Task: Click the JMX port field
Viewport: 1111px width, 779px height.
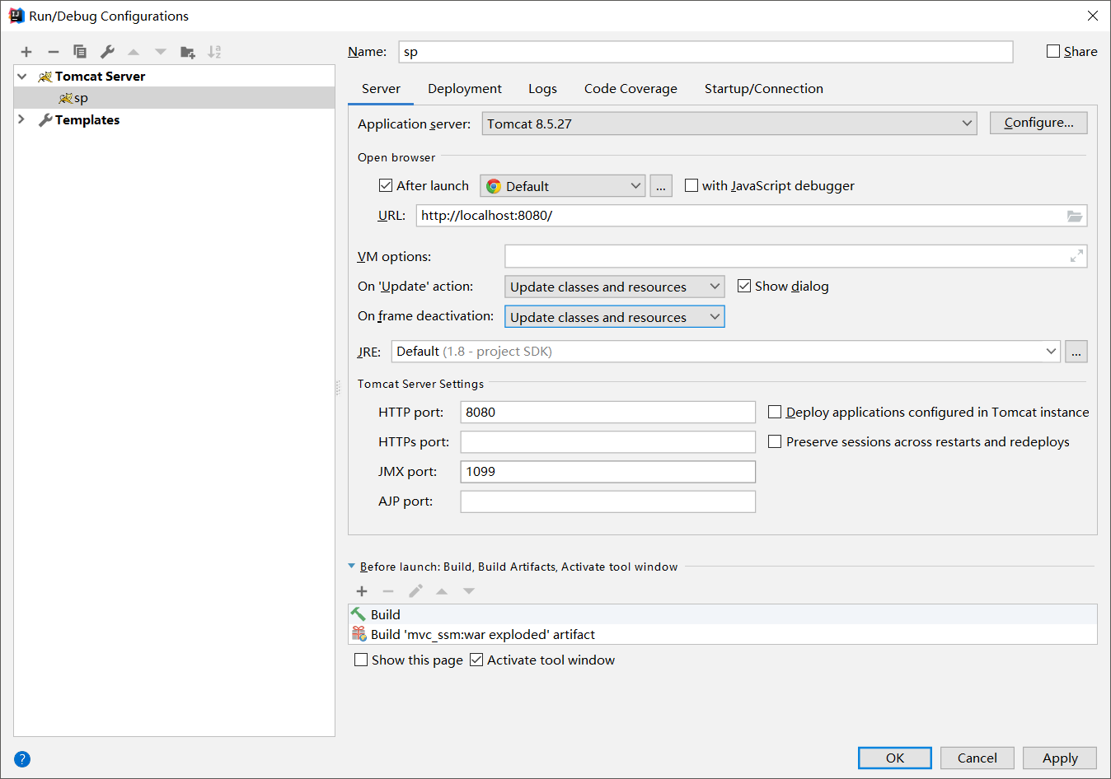Action: [x=608, y=472]
